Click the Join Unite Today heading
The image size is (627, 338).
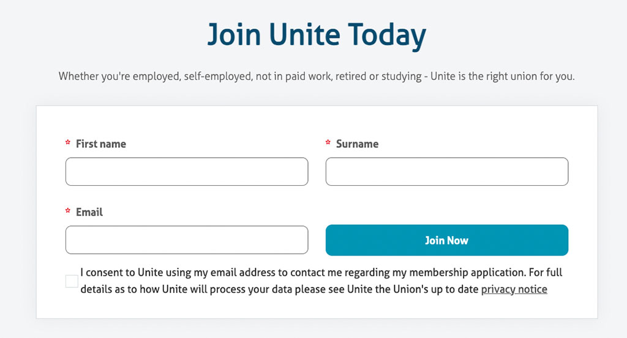click(x=317, y=35)
